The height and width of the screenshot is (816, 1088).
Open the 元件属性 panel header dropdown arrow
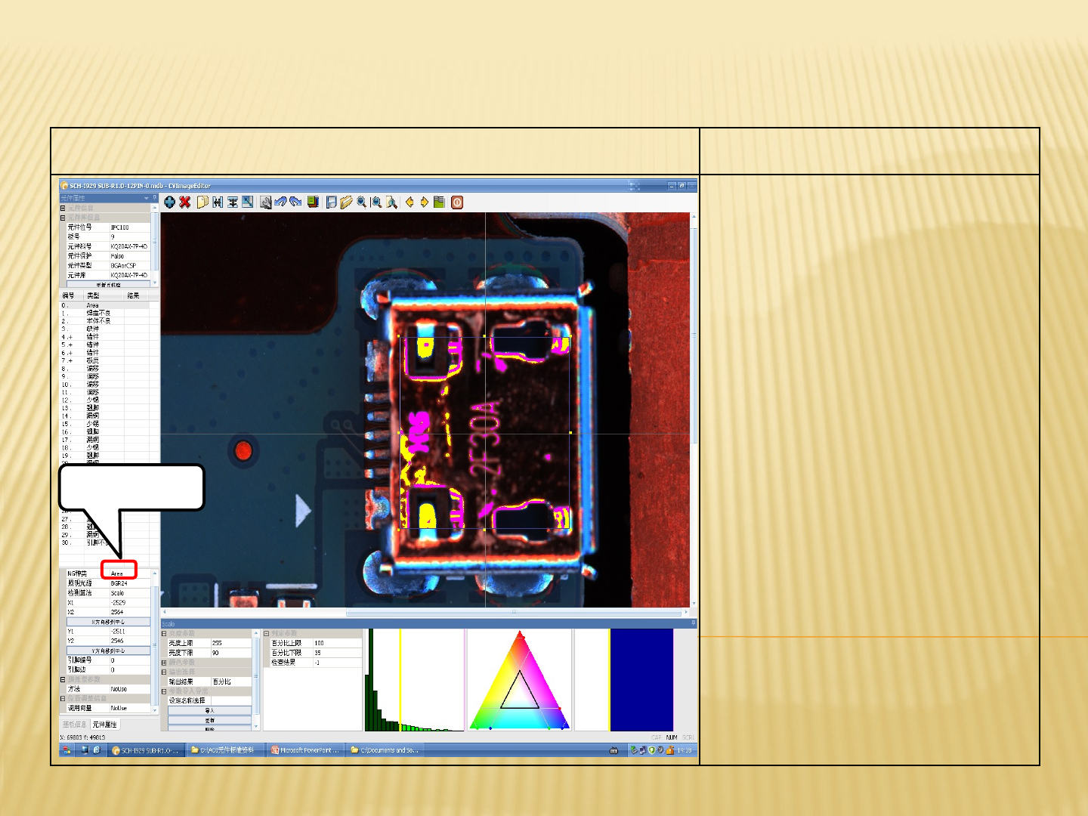[x=147, y=198]
